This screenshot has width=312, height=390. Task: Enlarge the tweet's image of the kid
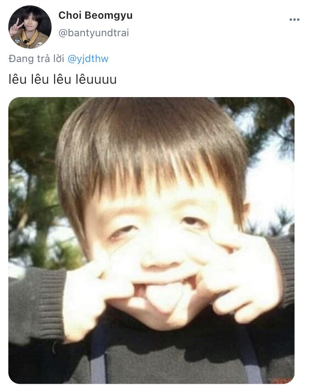click(151, 240)
